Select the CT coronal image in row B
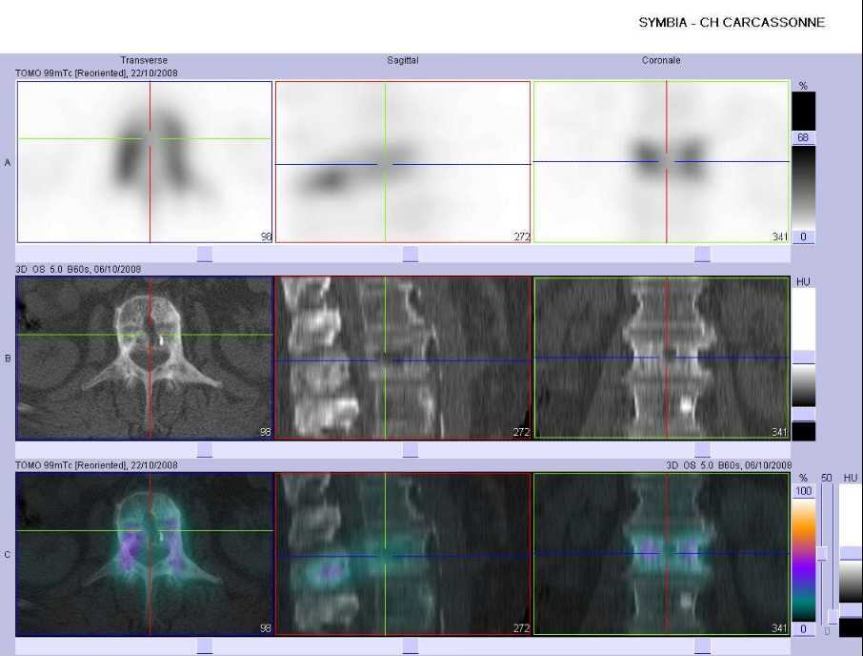This screenshot has width=863, height=656. tap(662, 358)
